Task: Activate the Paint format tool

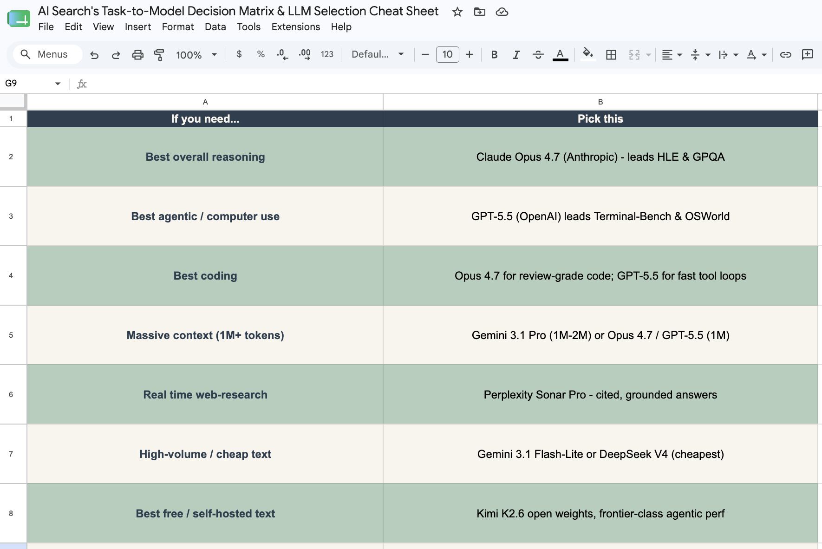Action: click(x=159, y=55)
